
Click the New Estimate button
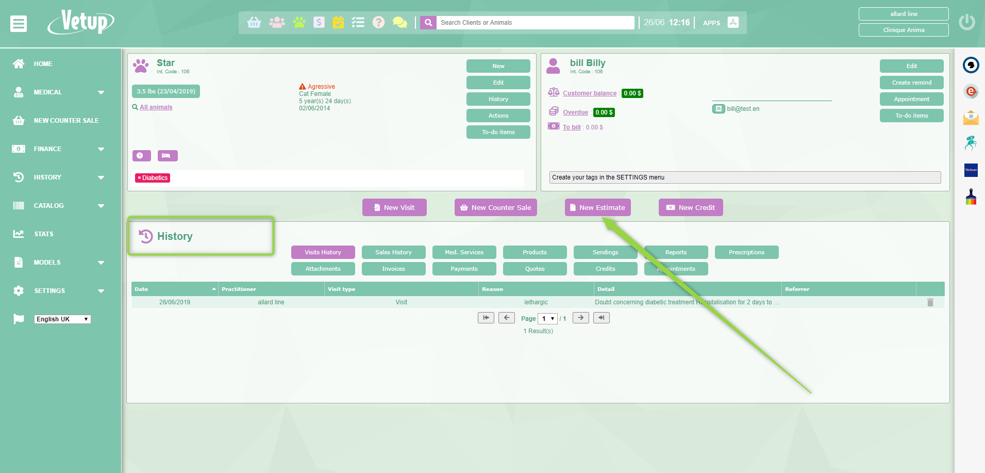click(x=598, y=207)
